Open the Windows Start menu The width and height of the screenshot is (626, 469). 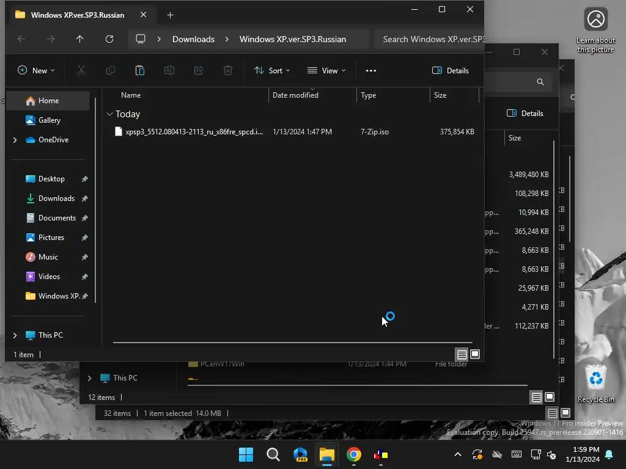246,454
